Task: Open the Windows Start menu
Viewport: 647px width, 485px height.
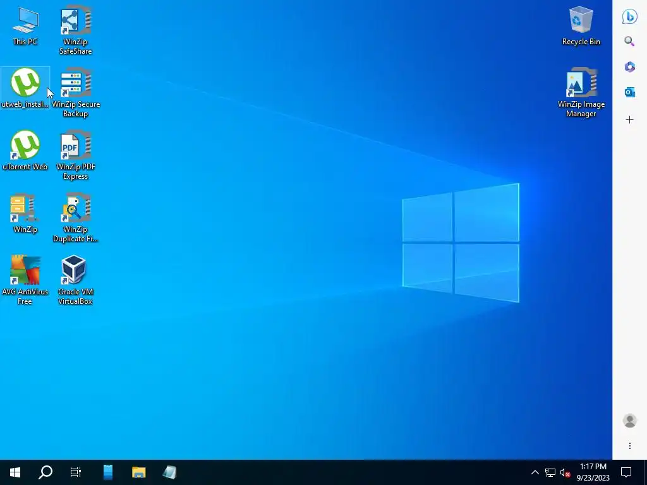Action: click(x=15, y=472)
